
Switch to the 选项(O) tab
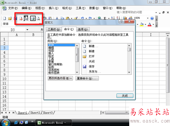coord(83,29)
